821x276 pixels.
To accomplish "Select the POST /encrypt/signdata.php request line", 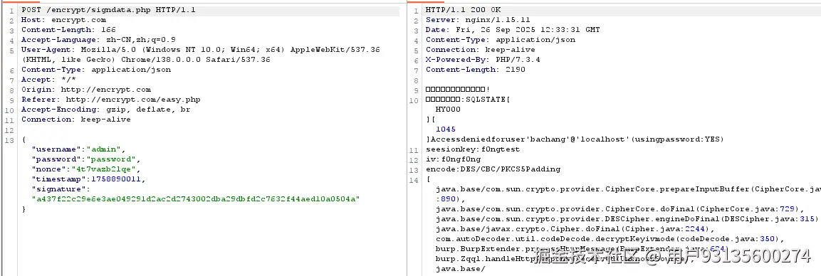I will click(109, 10).
